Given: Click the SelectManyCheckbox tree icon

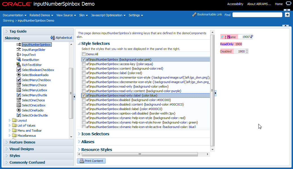Looking at the screenshot, I should click(19, 80).
